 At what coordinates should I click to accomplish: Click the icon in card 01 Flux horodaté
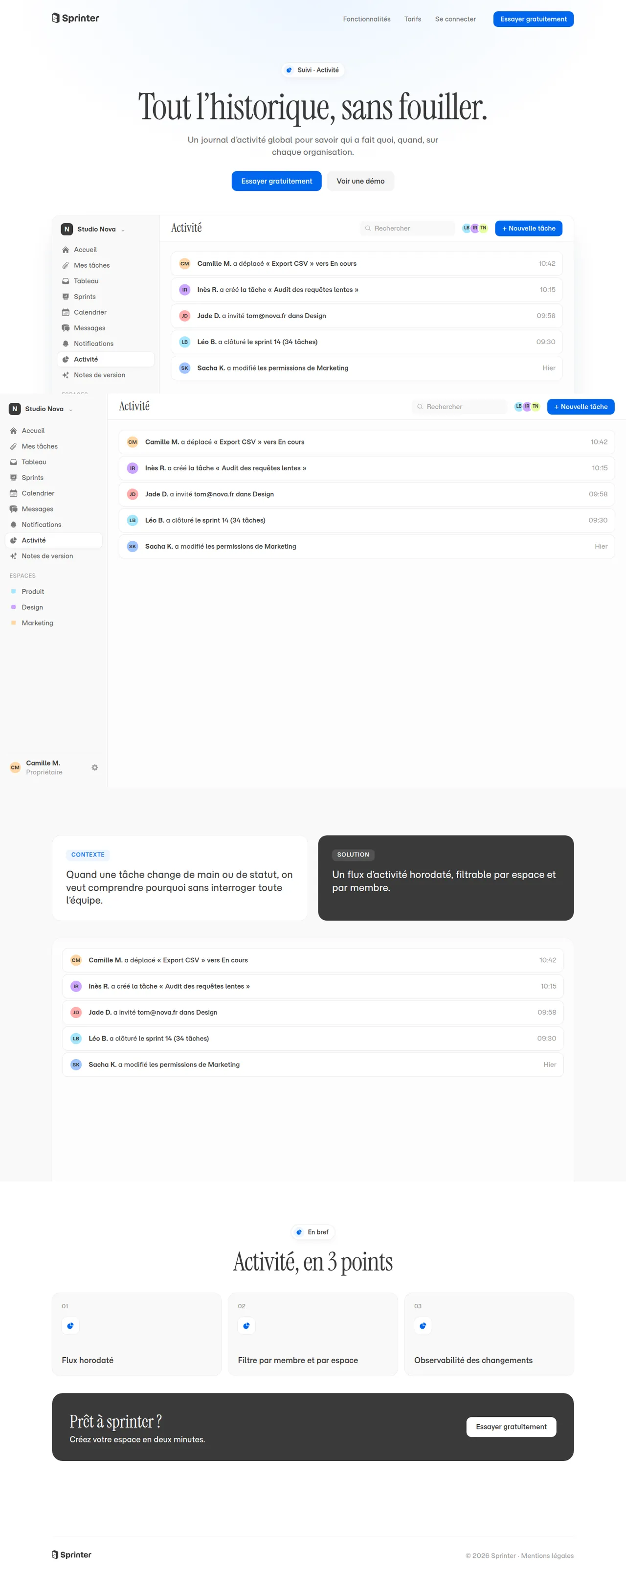click(70, 1325)
